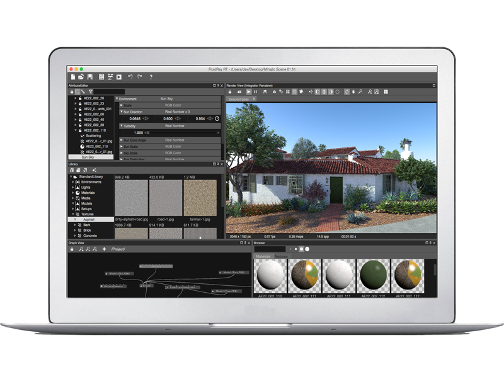Collapse the AE22_002_110 tree node
Screen dimensions: 504x391
coord(76,130)
